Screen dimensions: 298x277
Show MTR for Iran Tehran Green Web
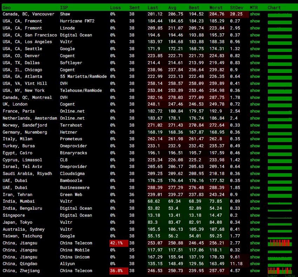[255, 195]
